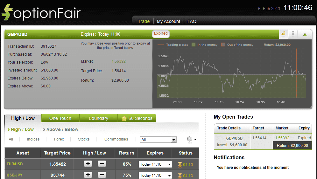Click the plus High button for USD/JPY
Screen dimensions: 317x179
(88, 175)
